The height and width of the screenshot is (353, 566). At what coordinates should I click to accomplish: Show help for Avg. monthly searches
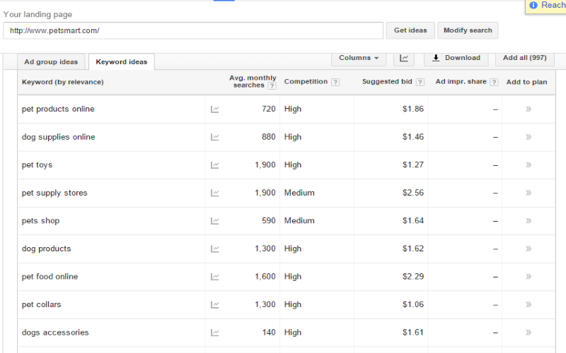pos(272,85)
